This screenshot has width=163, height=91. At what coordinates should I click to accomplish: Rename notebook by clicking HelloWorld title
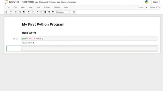pos(28,2)
